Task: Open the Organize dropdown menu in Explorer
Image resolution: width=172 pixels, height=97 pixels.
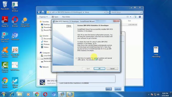Action: click(x=43, y=17)
